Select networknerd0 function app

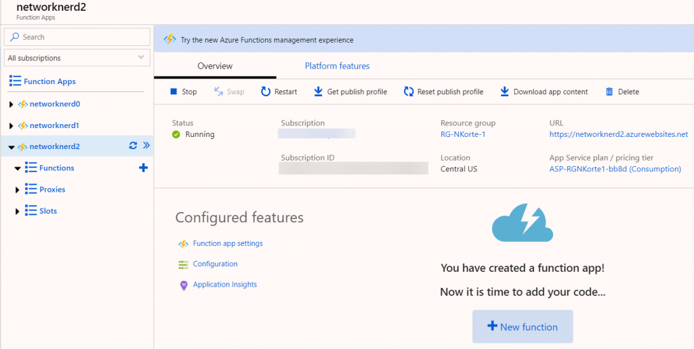55,104
